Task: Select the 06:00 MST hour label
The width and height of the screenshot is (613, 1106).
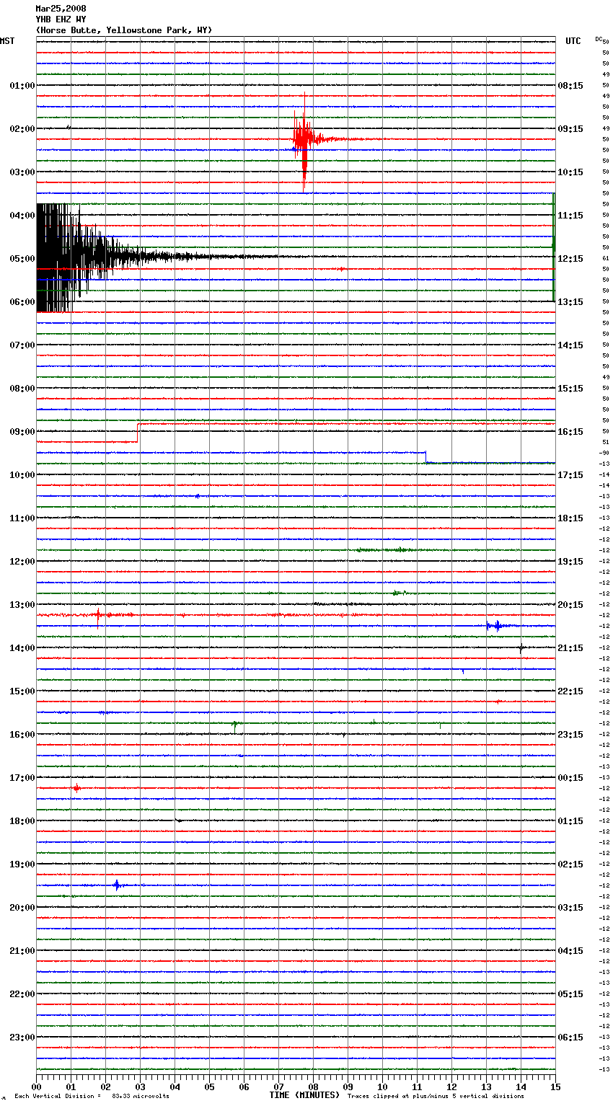Action: (22, 302)
